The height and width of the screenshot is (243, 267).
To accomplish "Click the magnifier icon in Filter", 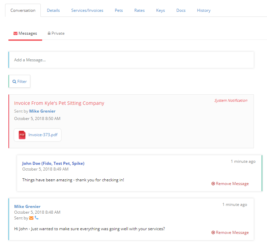I will click(14, 82).
